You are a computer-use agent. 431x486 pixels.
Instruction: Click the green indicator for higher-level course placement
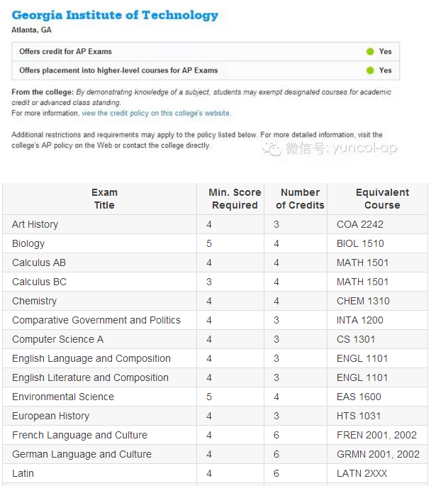pyautogui.click(x=370, y=70)
